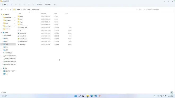Switch to large thumbnails view icon

click(174, 92)
